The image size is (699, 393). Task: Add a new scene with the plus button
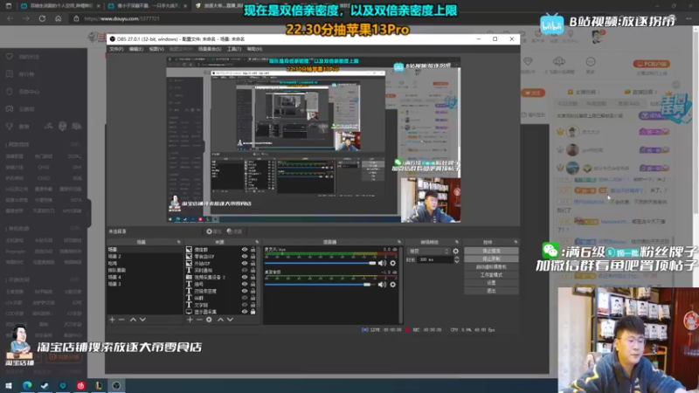(x=113, y=320)
